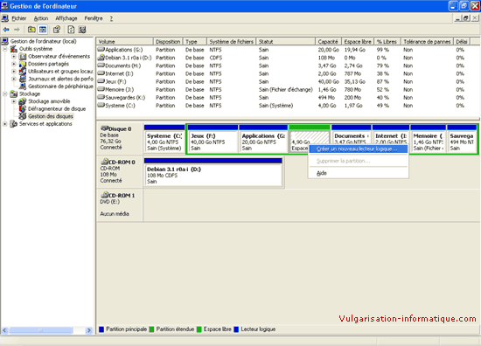The height and width of the screenshot is (346, 481).
Task: Click the Services et applications icon
Action: 13,124
